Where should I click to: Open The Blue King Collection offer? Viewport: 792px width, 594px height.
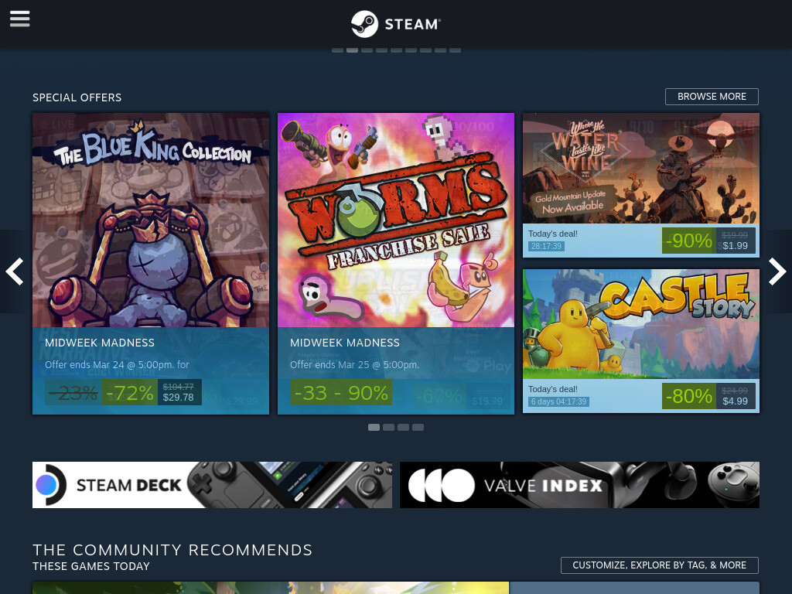pyautogui.click(x=151, y=264)
